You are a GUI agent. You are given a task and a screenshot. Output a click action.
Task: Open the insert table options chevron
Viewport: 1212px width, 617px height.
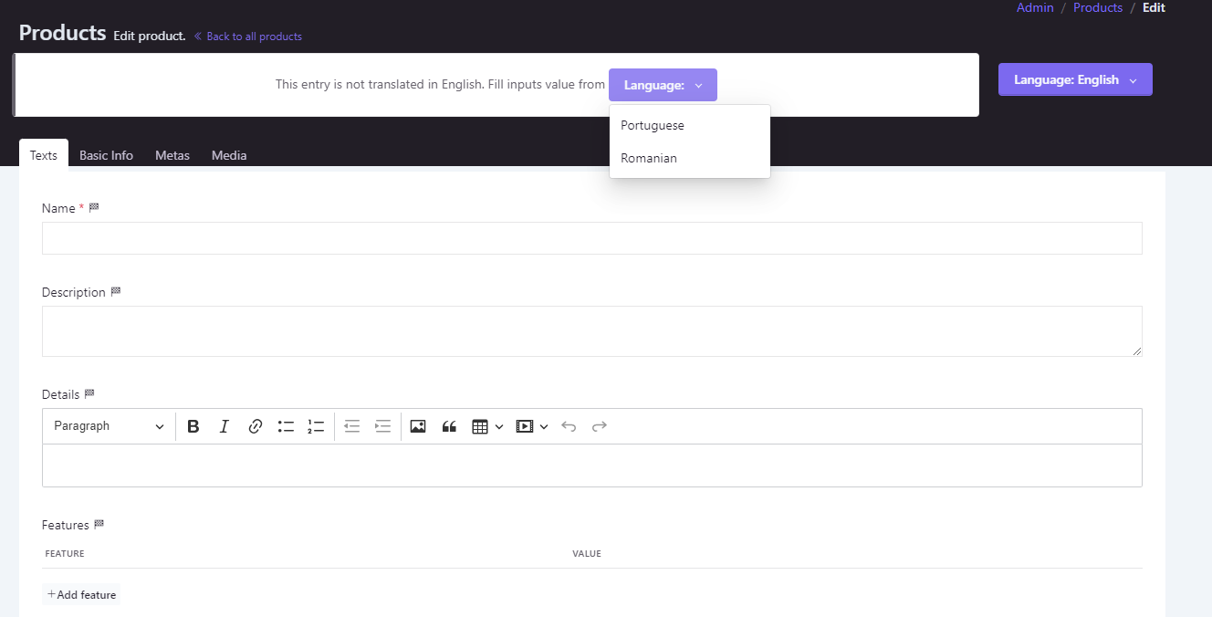tap(499, 425)
